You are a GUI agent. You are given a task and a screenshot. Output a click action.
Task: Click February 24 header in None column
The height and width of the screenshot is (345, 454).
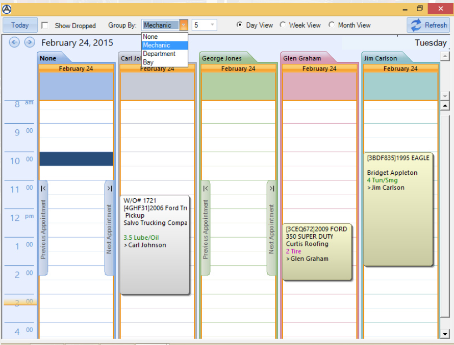(76, 69)
